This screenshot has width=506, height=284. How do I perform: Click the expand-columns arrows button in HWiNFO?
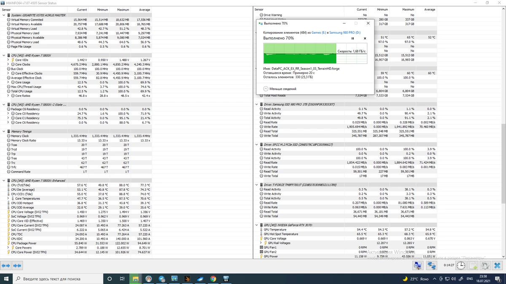[x=6, y=266]
